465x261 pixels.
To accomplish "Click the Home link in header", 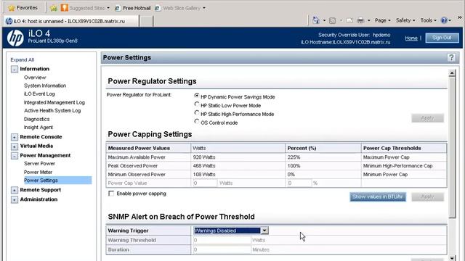I will tap(411, 38).
